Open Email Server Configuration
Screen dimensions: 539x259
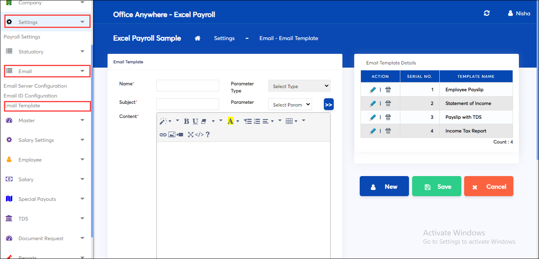pos(35,86)
